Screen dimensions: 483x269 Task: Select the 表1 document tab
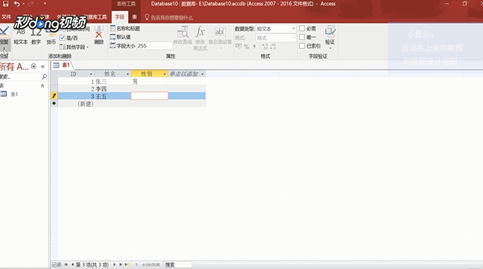click(62, 65)
